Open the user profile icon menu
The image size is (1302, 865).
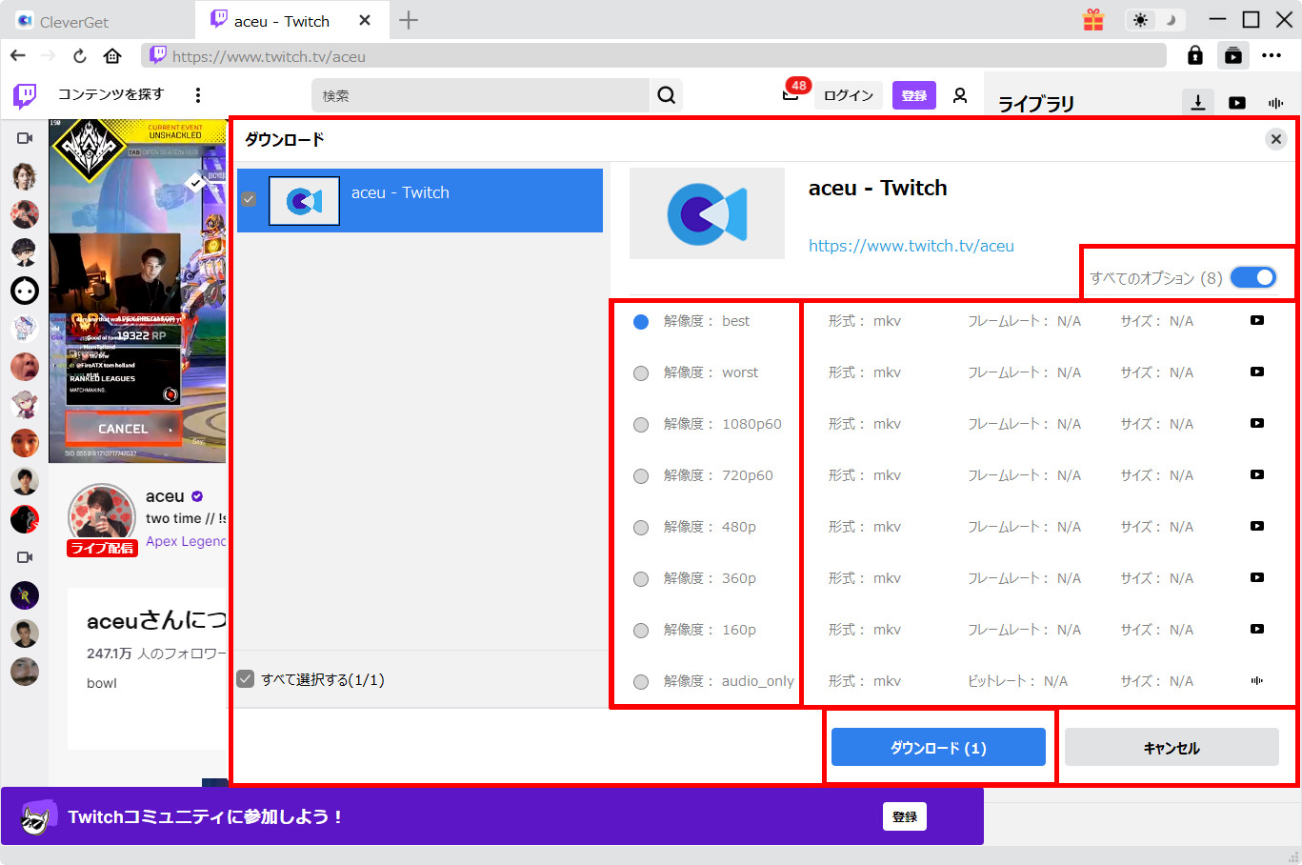point(960,95)
